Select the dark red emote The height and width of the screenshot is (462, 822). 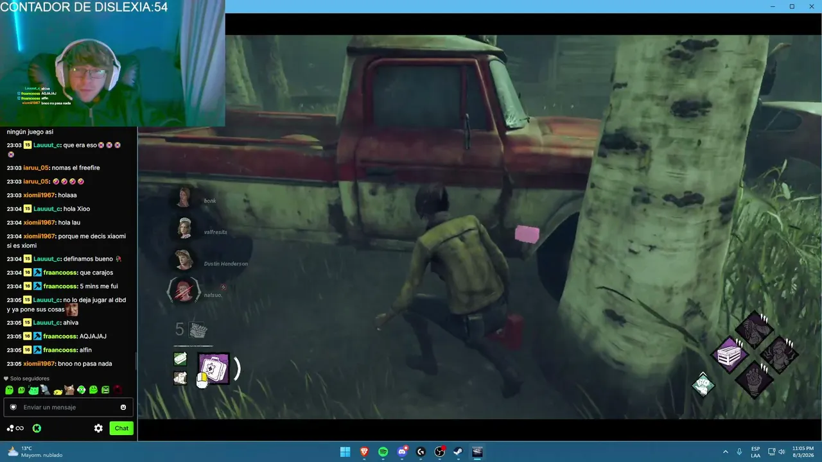118,389
